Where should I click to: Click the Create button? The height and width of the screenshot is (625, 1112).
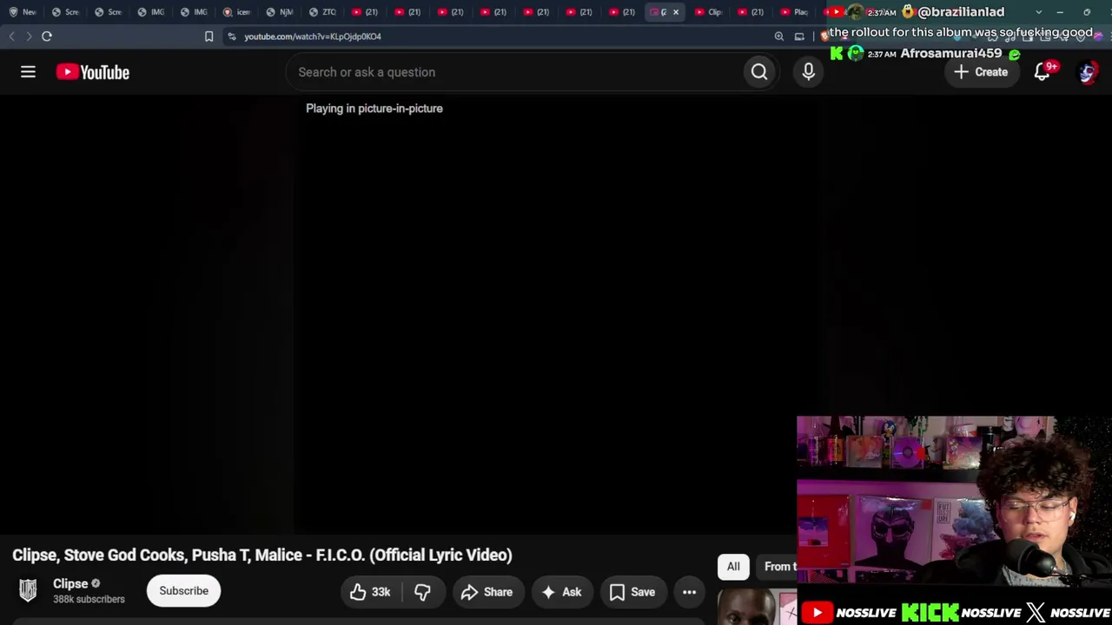[x=982, y=72]
